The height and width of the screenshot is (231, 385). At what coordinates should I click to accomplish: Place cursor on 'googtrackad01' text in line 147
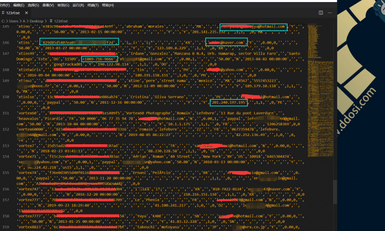[x=68, y=64]
